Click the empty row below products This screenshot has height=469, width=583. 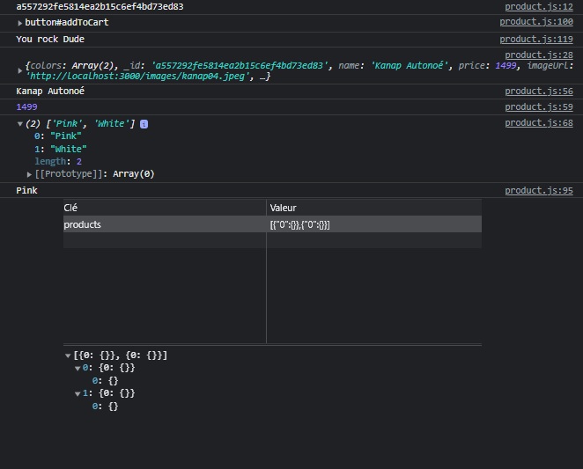(x=272, y=240)
